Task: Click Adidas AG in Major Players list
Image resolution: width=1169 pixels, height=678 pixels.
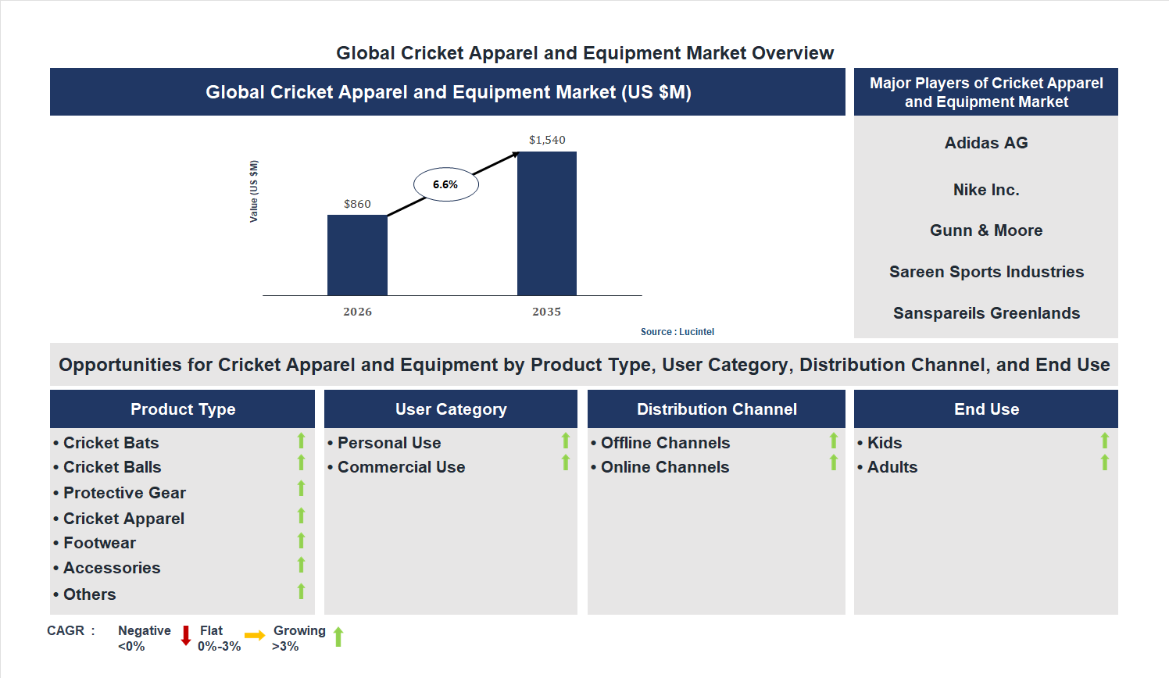Action: (x=985, y=143)
